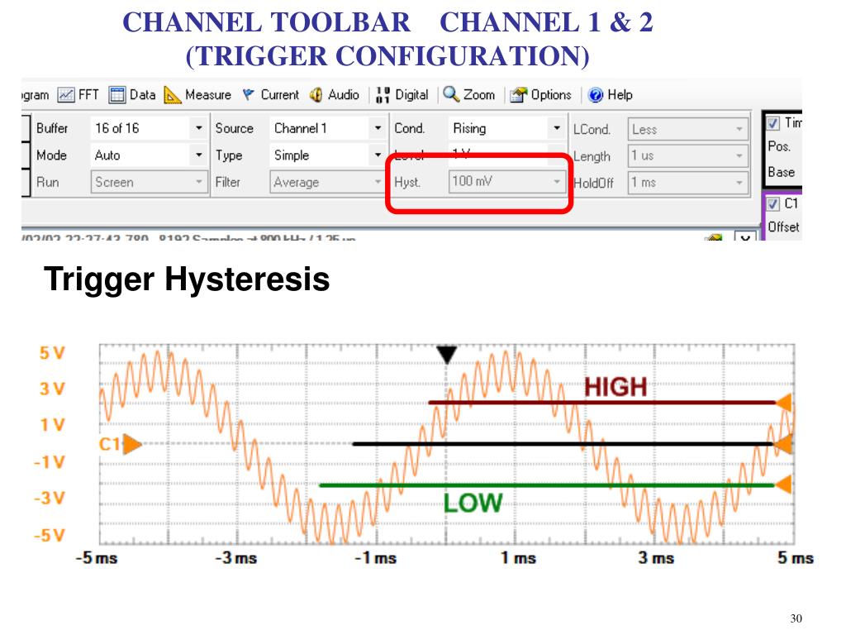The image size is (846, 635).
Task: Select the Measure tool
Action: [197, 95]
